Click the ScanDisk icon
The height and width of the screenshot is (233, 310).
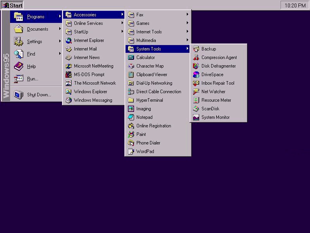[x=196, y=109]
